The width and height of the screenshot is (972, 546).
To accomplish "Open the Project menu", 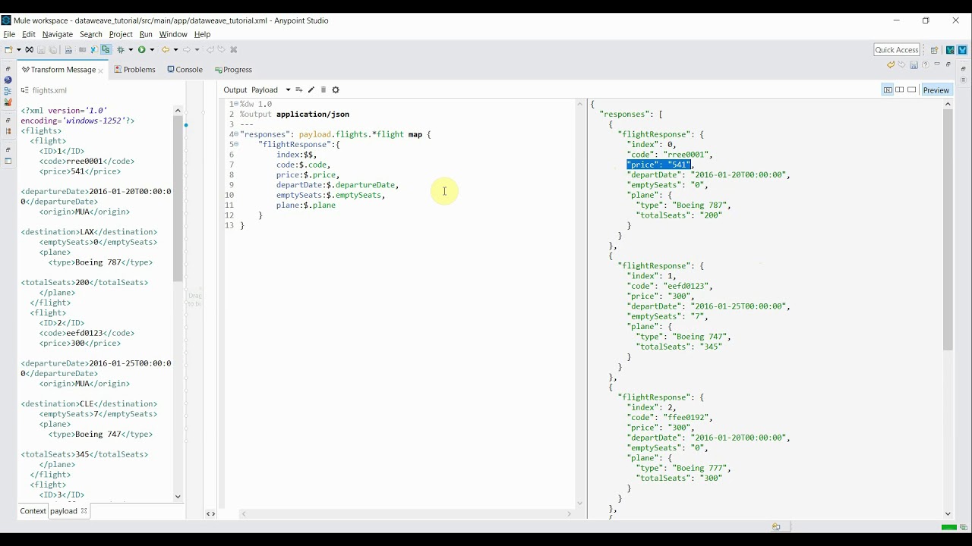I will tap(121, 34).
